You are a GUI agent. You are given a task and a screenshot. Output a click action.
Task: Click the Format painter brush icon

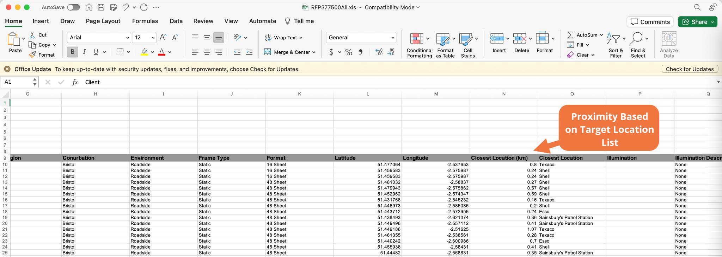pyautogui.click(x=32, y=54)
